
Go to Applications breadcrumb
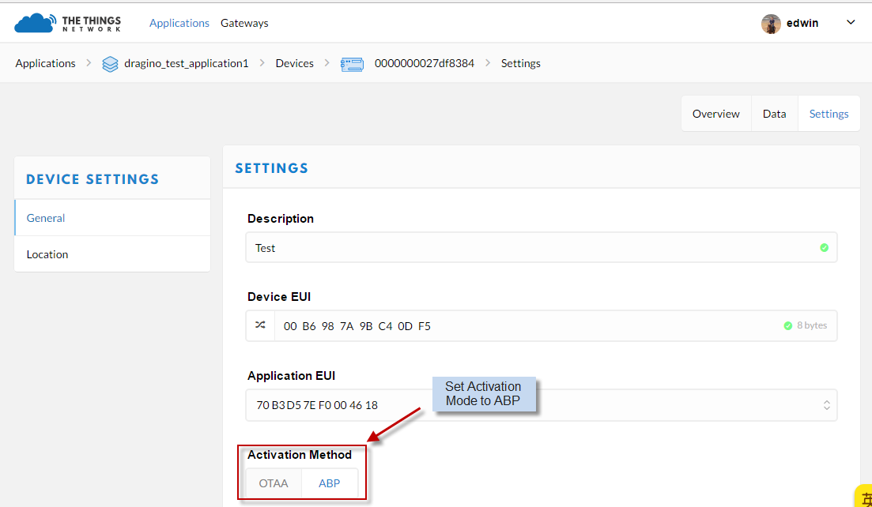[x=45, y=63]
